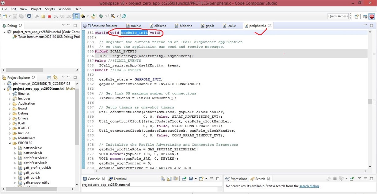The image size is (377, 194).
Task: Click Link with Editor in Project Explorer
Action: 55,77
